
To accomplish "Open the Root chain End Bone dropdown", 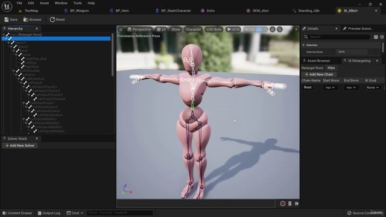I will click(x=351, y=87).
